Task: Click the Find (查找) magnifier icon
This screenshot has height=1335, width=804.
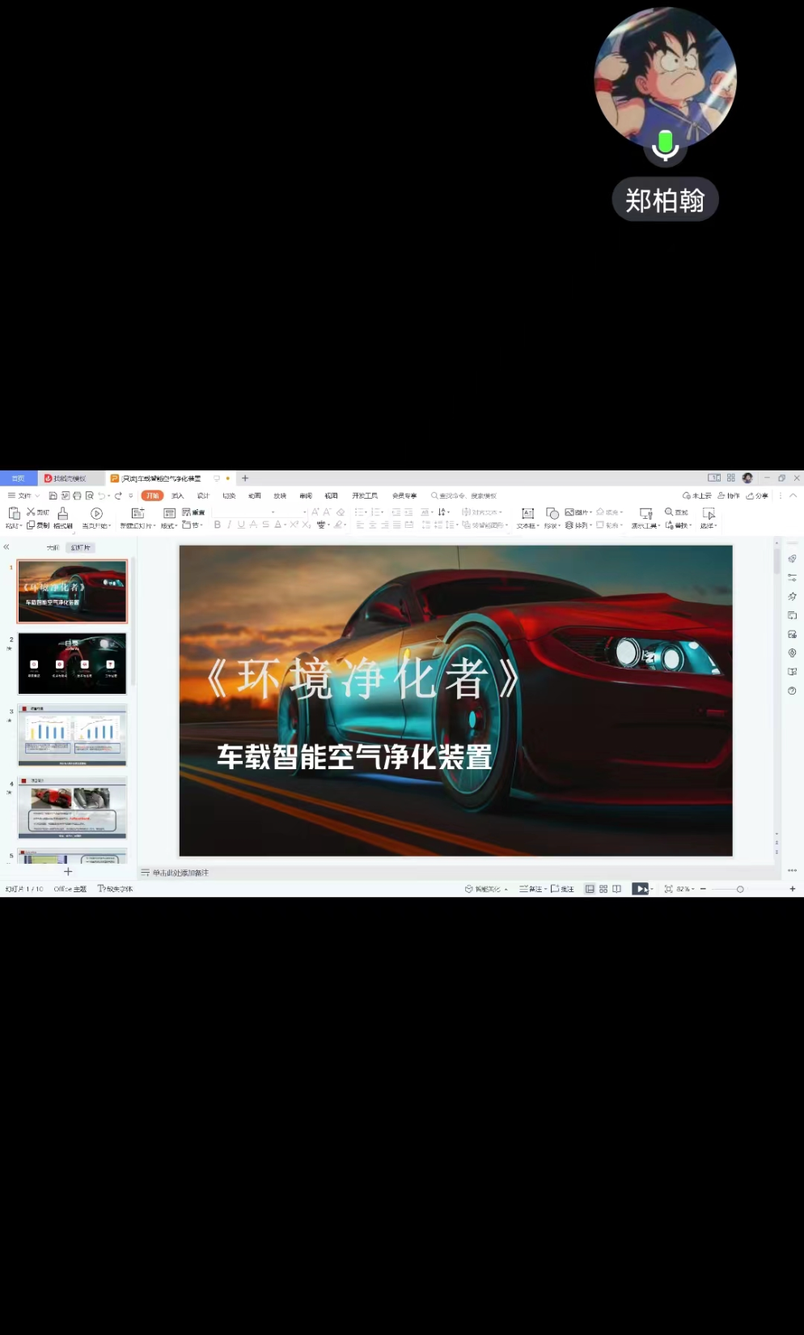Action: pyautogui.click(x=670, y=512)
